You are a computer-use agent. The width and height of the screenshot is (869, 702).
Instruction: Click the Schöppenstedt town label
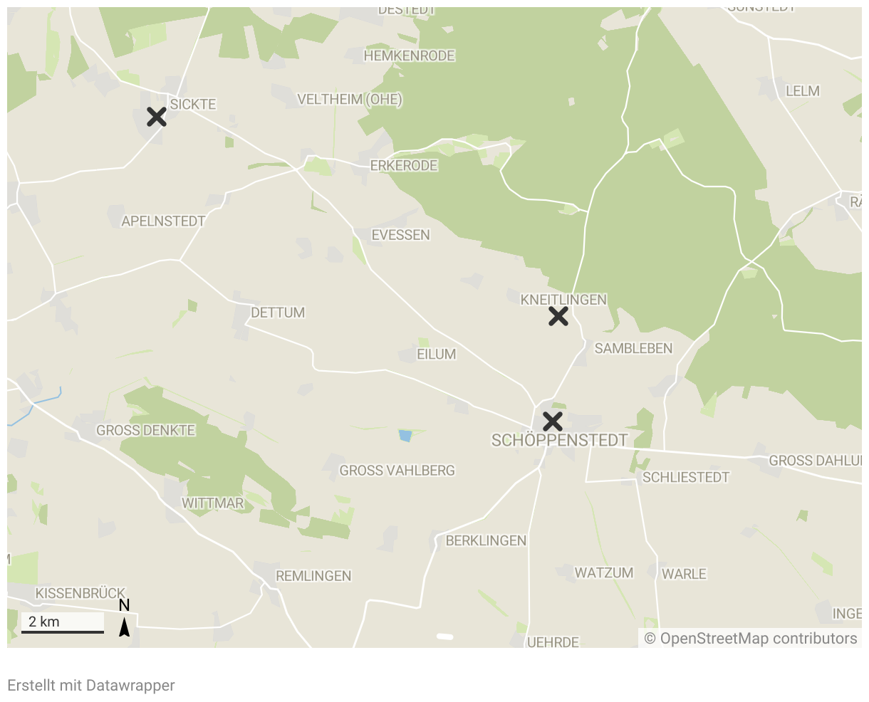[x=560, y=441]
